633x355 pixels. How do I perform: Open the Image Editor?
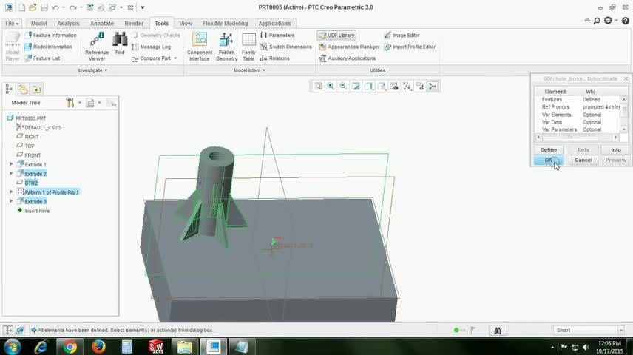[x=402, y=35]
